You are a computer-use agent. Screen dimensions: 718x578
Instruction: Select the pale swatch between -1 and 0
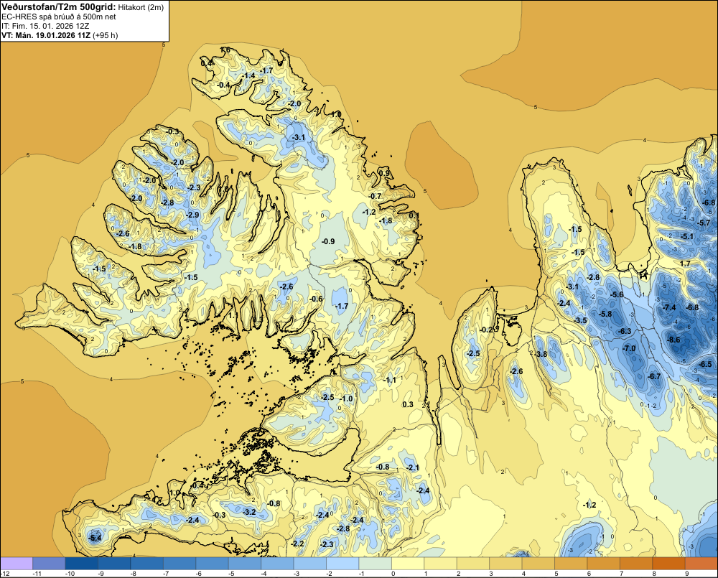376,564
